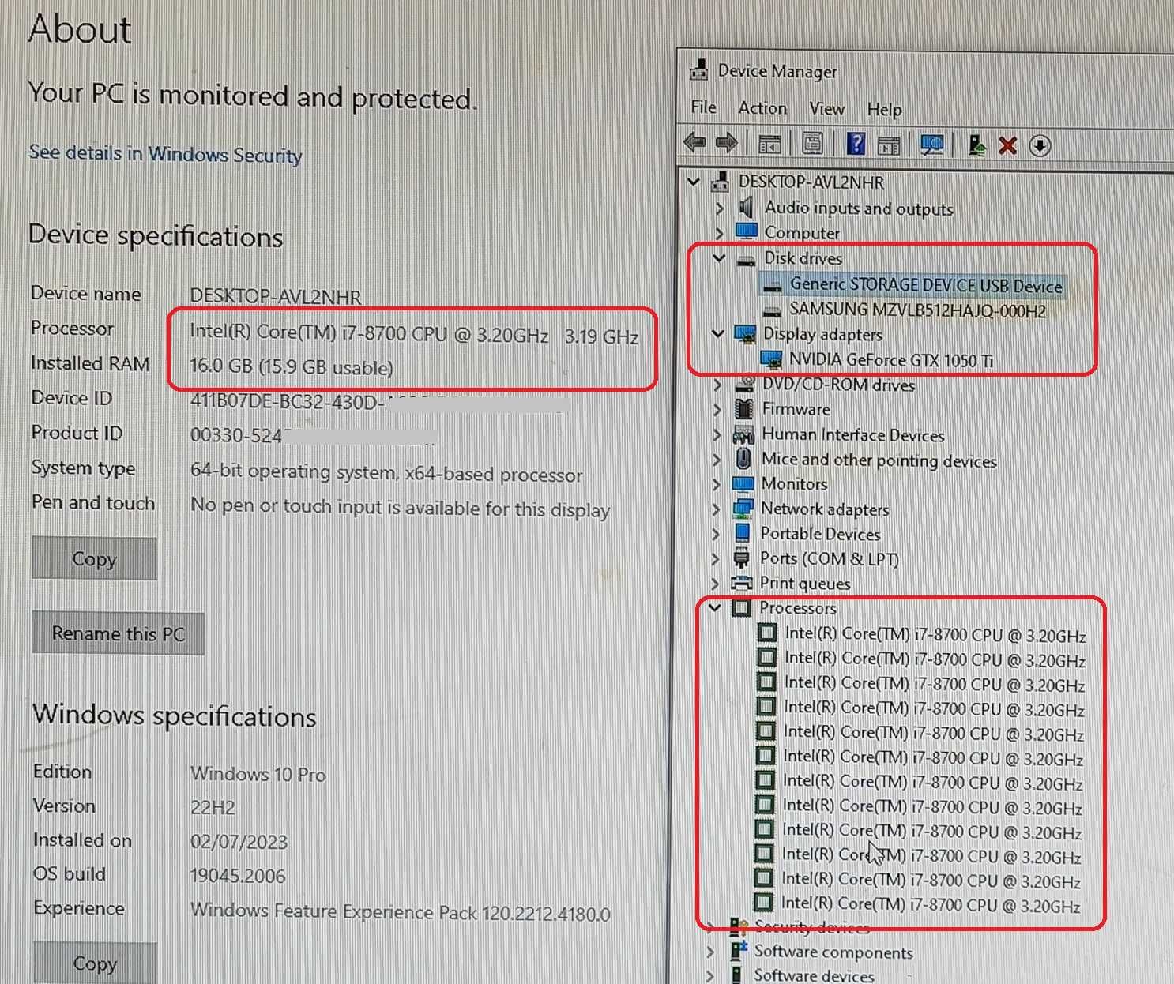
Task: Click the speaker icon for Audio inputs and outputs
Action: (746, 207)
